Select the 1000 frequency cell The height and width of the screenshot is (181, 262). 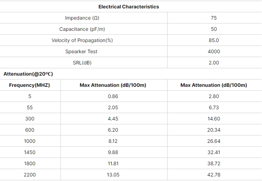[x=30, y=141]
